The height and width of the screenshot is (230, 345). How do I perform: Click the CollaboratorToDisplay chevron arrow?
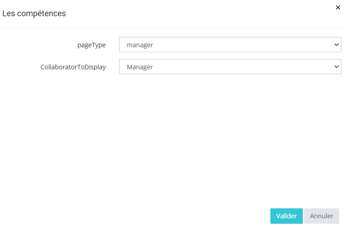336,67
